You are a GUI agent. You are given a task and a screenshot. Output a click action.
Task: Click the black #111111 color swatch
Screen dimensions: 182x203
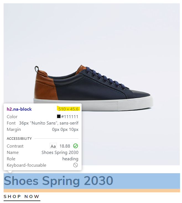[59, 116]
